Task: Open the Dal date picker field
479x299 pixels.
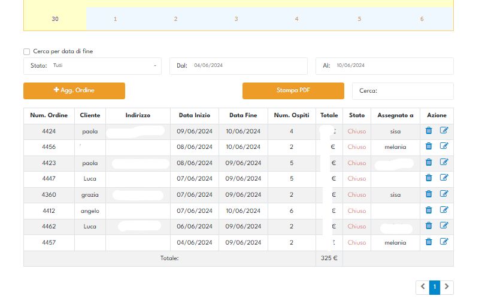Action: point(238,66)
